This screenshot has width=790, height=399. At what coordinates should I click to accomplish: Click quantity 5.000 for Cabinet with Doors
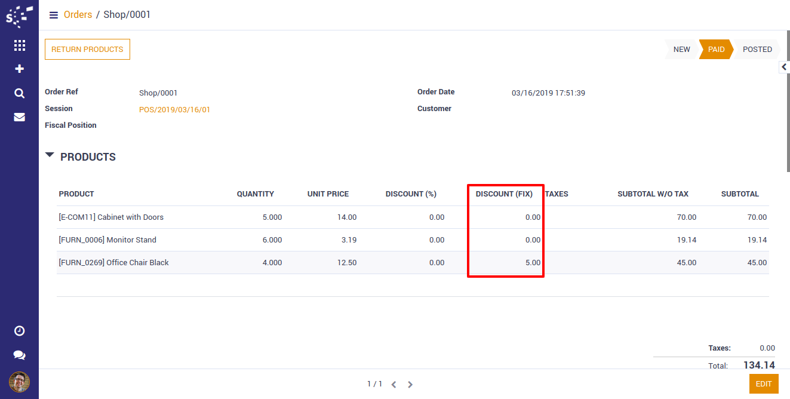point(272,217)
